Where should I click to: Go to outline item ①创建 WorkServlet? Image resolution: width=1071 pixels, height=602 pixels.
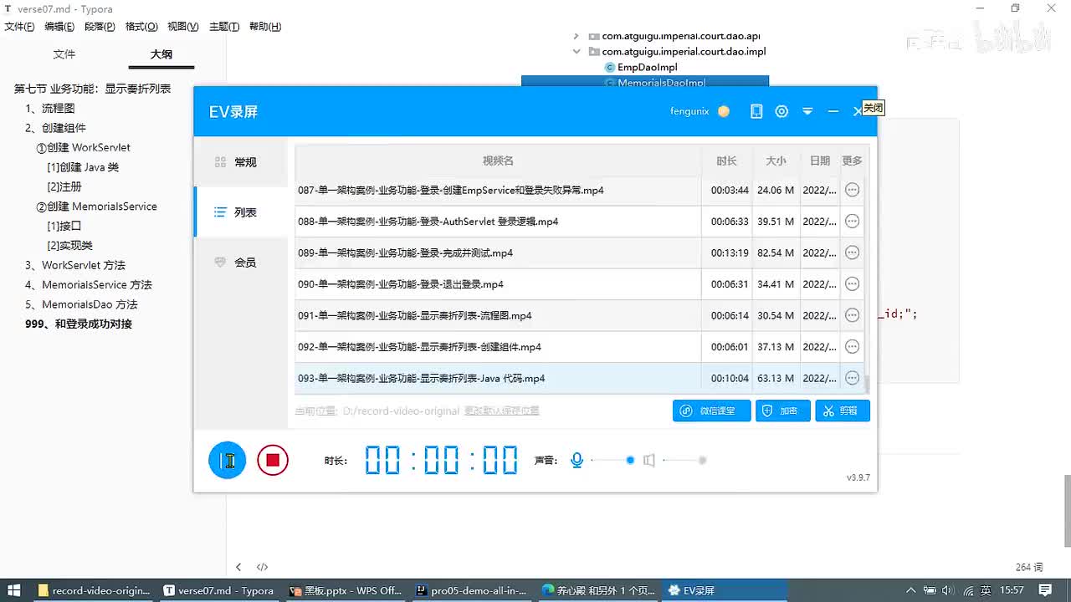[83, 148]
